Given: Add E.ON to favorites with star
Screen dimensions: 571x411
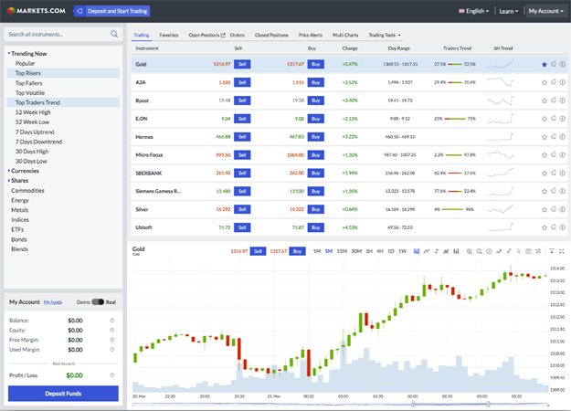Looking at the screenshot, I should tap(545, 119).
